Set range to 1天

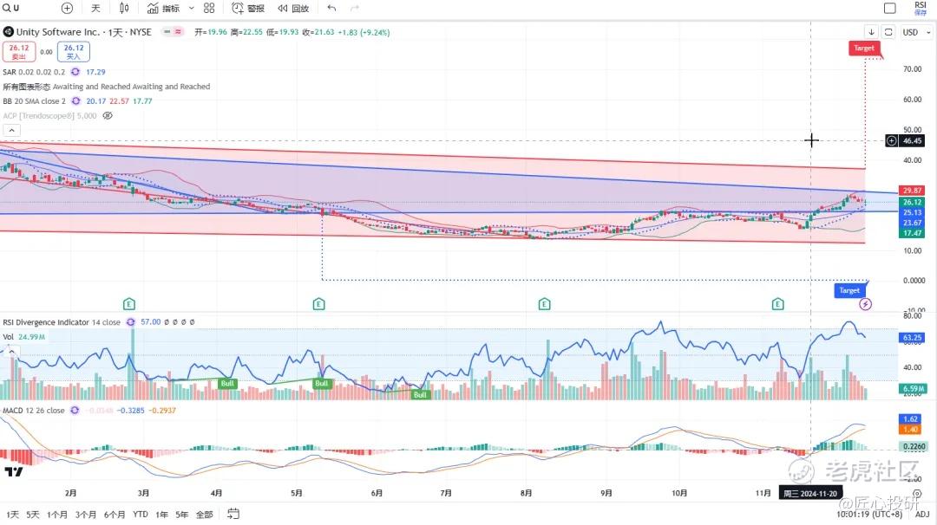[x=12, y=515]
